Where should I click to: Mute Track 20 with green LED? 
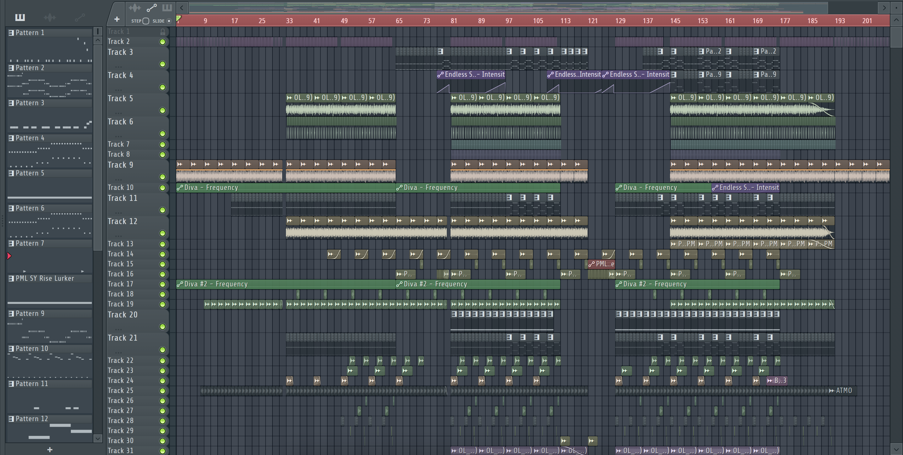[163, 327]
